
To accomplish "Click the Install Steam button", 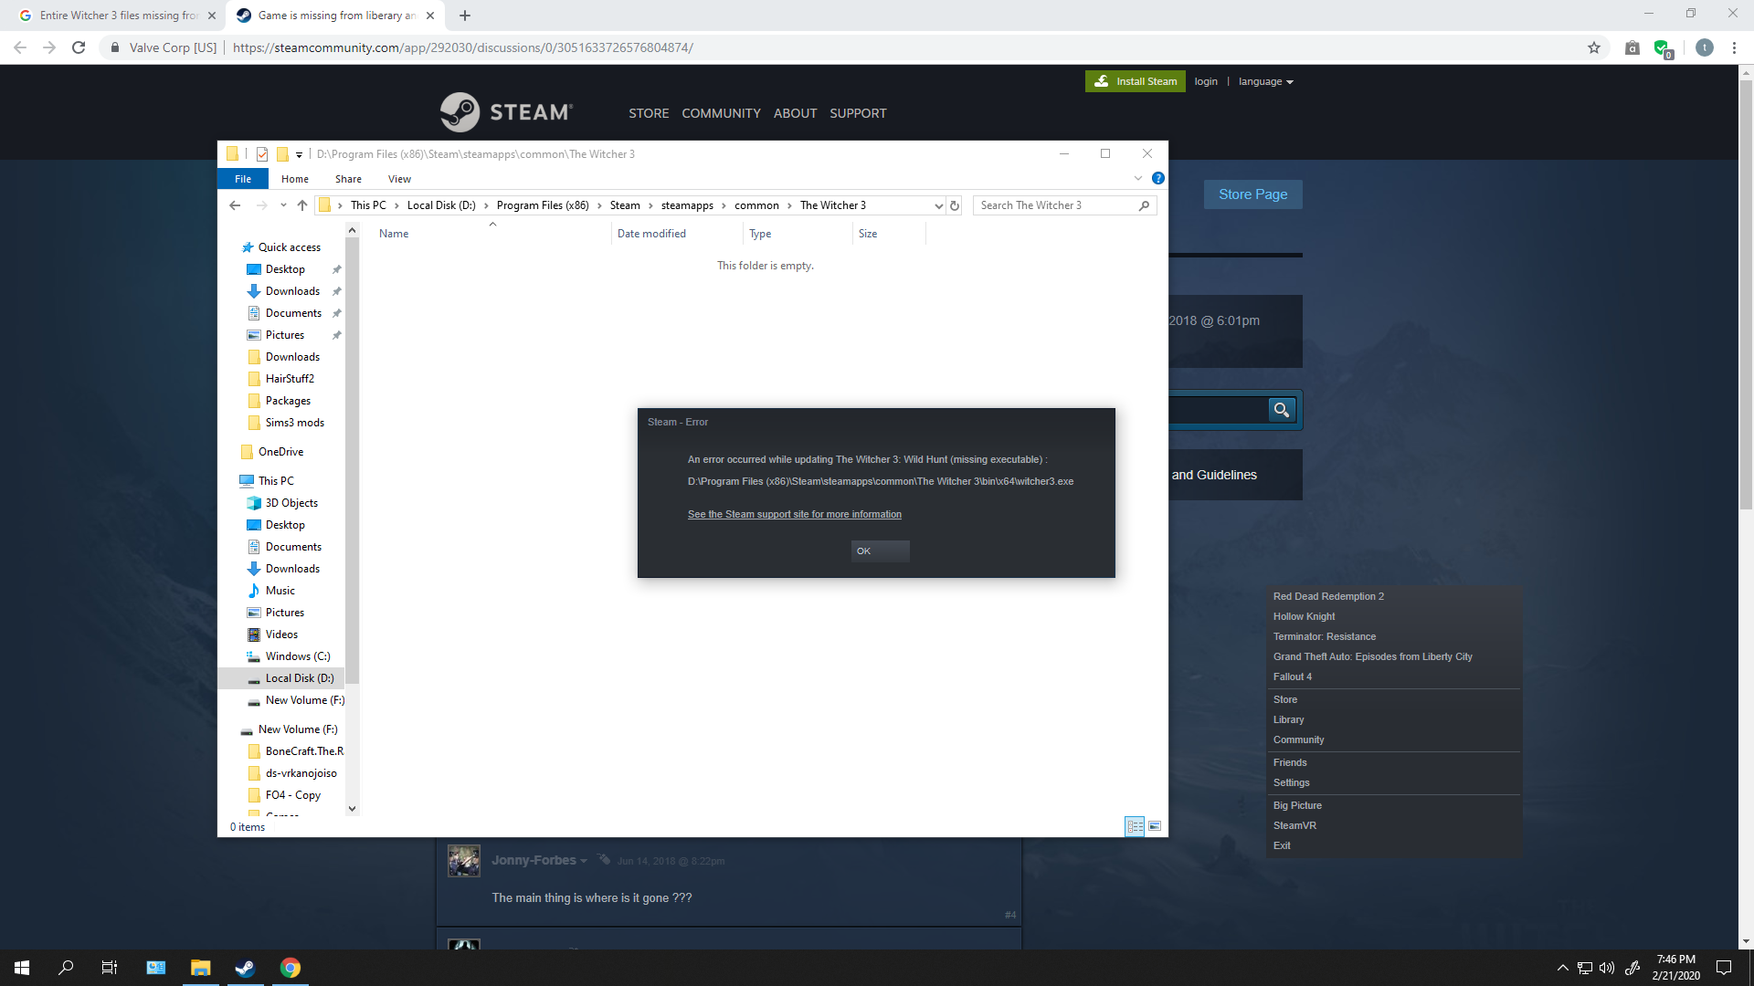I will point(1136,81).
